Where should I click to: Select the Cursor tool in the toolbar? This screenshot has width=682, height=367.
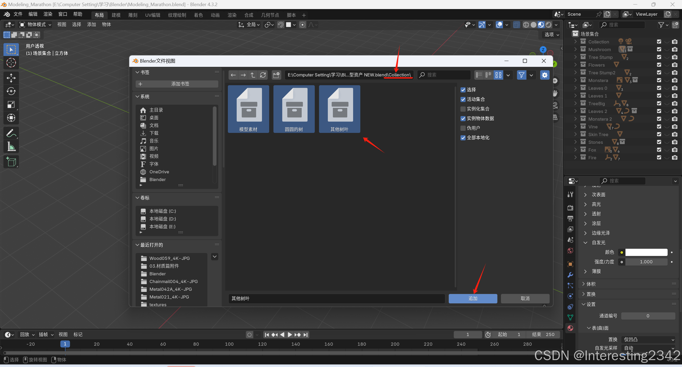[11, 63]
